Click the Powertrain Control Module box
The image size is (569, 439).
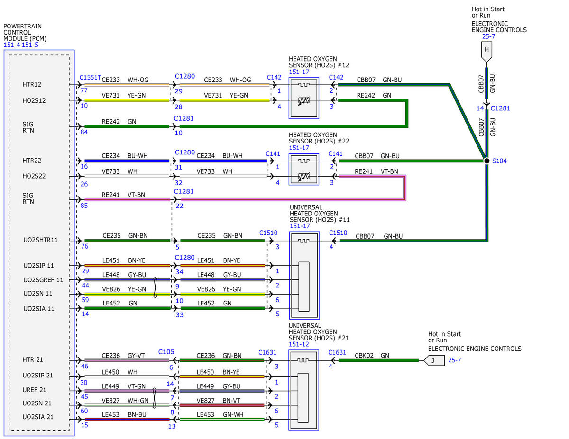coord(39,242)
